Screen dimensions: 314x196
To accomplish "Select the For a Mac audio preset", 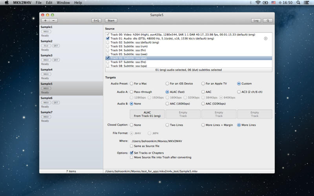I will tap(131, 83).
